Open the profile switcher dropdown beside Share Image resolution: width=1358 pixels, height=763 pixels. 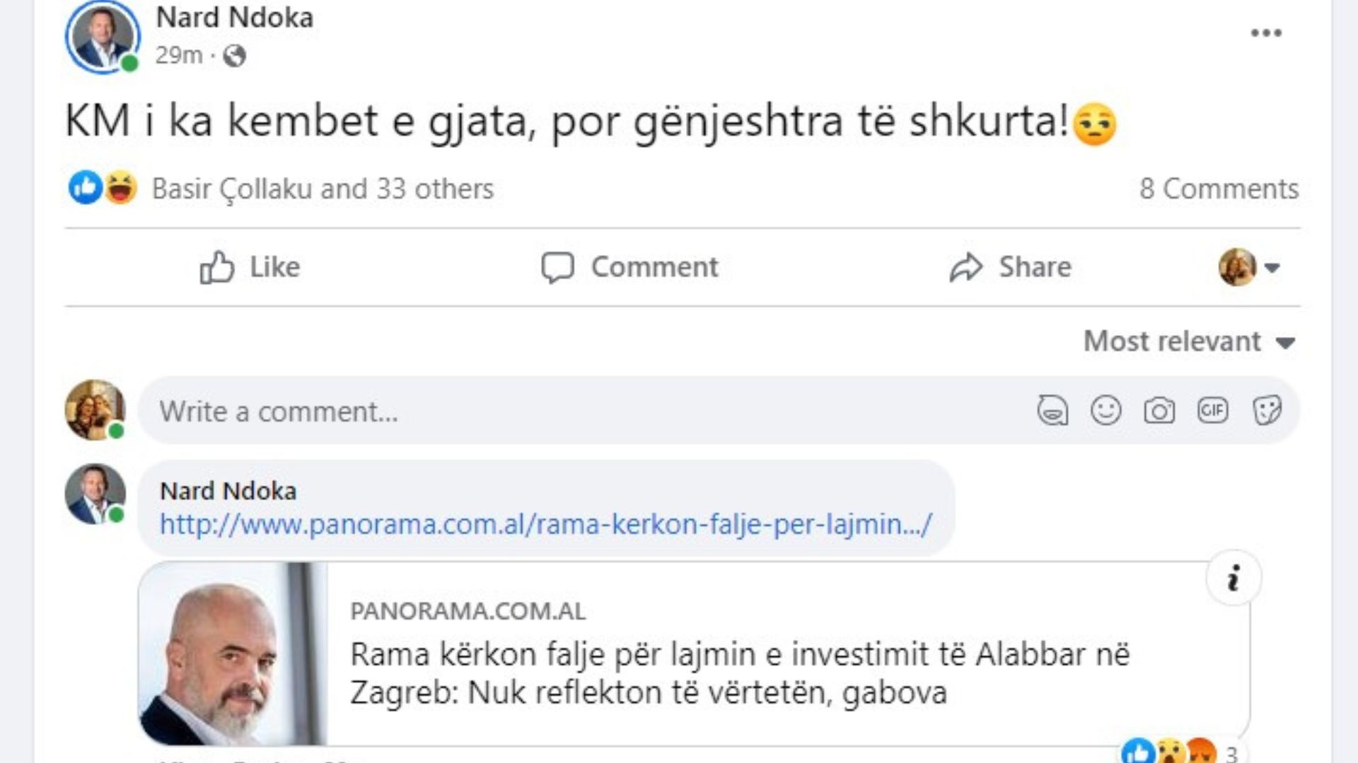[x=1249, y=267]
